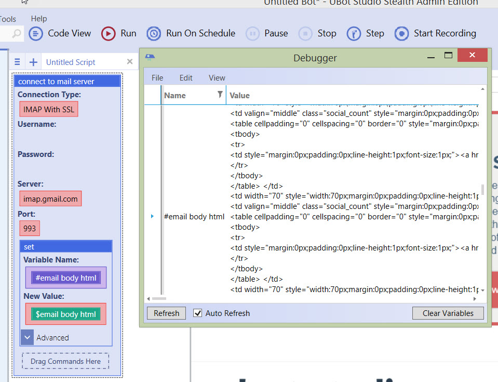Click the Pause toolbar icon
The height and width of the screenshot is (382, 498).
click(x=252, y=33)
